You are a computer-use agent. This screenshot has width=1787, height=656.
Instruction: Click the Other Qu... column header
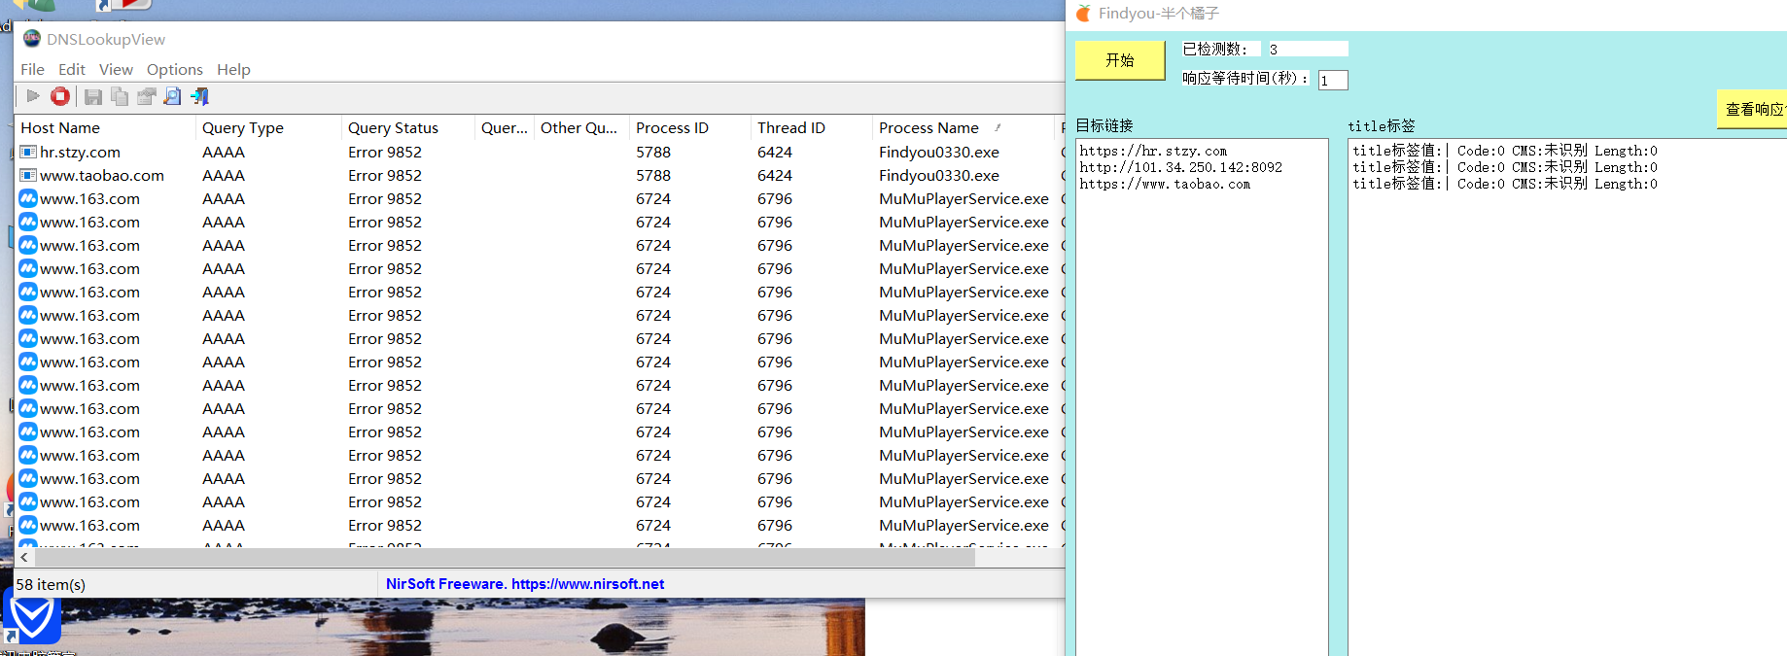(581, 128)
